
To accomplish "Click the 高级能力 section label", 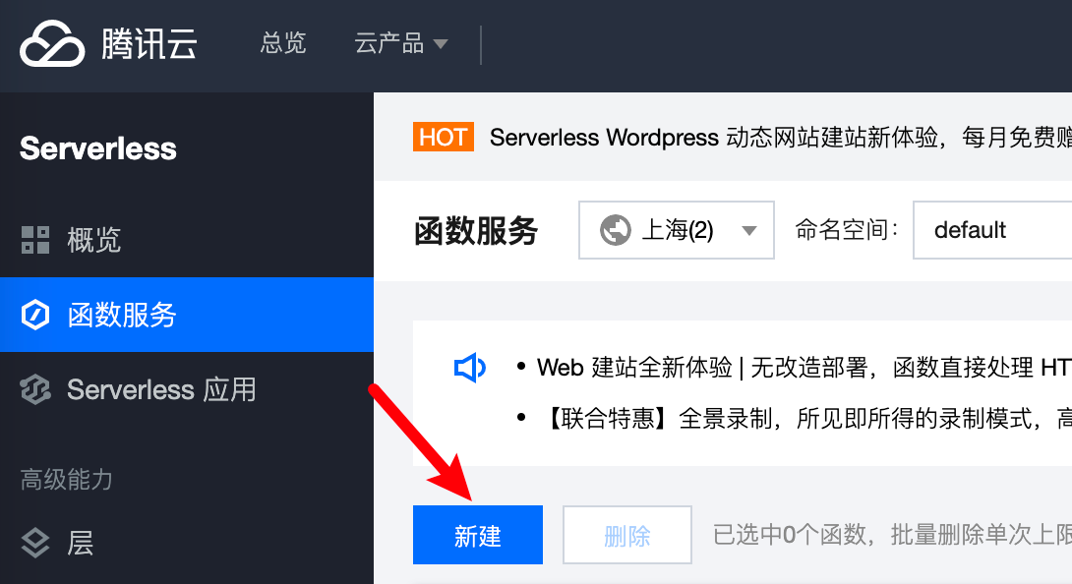I will pos(66,480).
